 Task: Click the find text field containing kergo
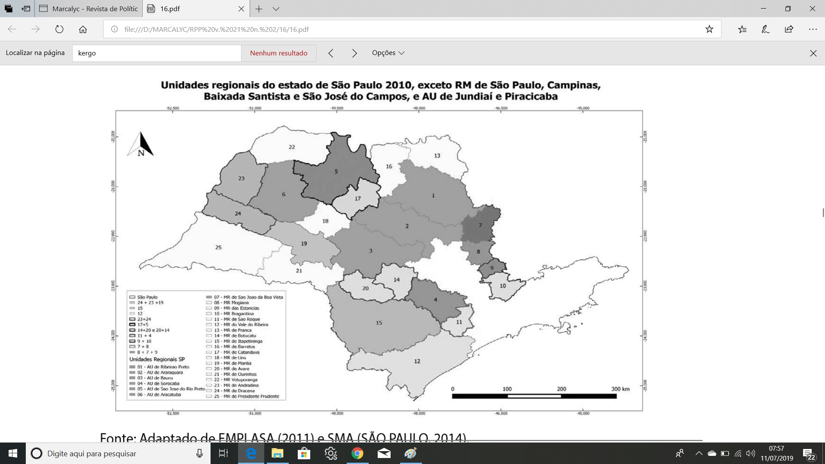coord(156,53)
